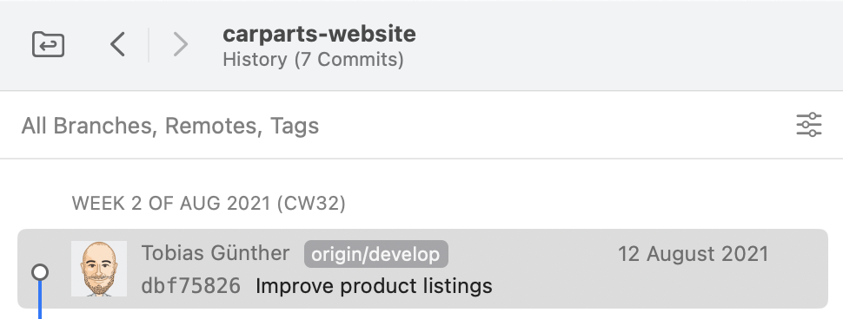
Task: Click the 12 August 2021 commit date
Action: [x=693, y=254]
